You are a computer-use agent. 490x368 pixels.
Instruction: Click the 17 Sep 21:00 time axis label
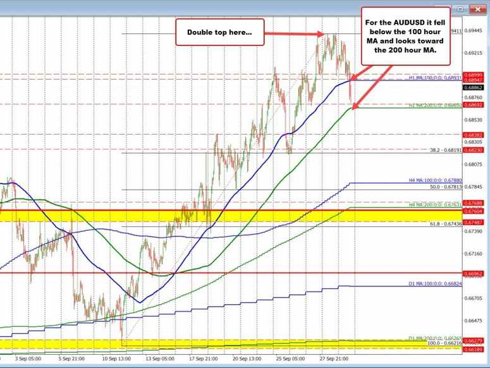203,359
